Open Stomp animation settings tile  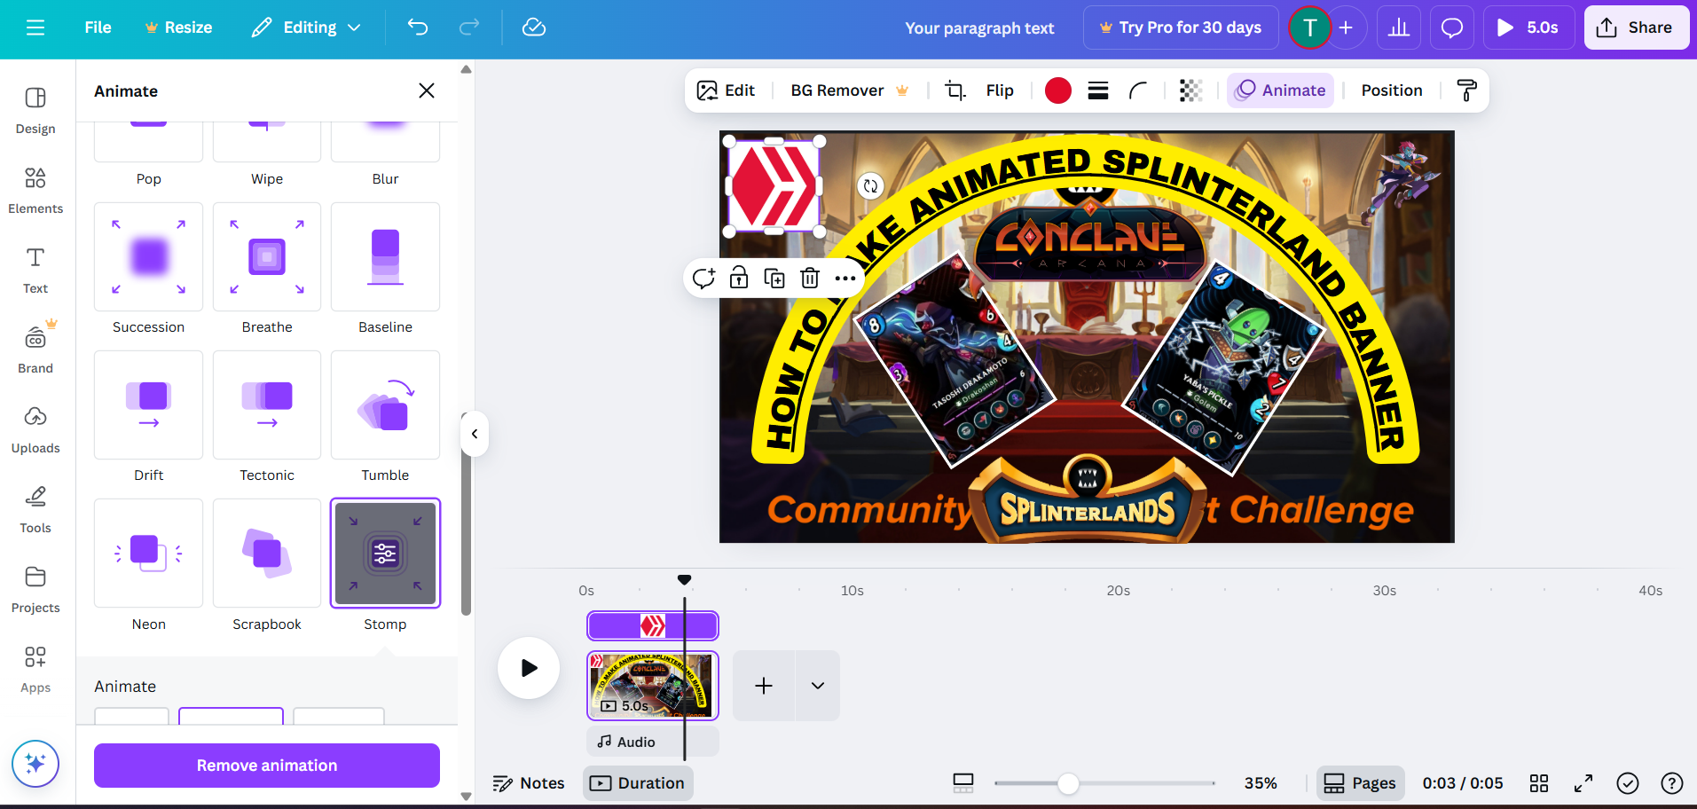385,554
